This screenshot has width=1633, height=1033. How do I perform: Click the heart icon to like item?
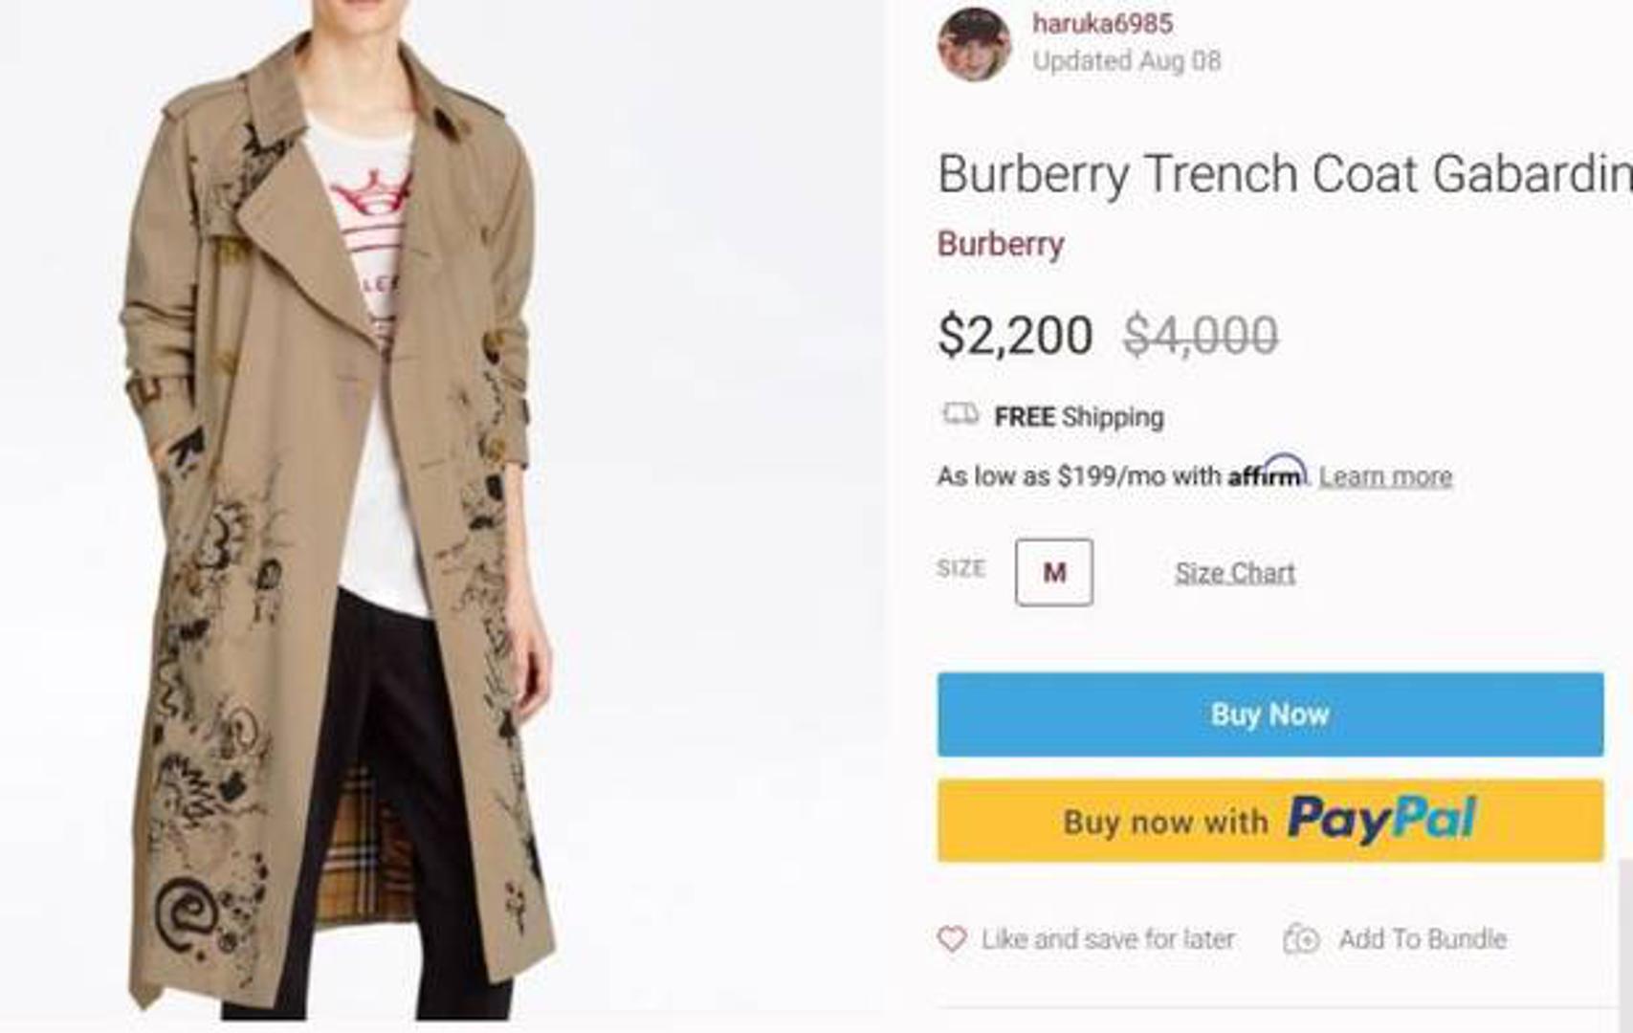point(952,938)
